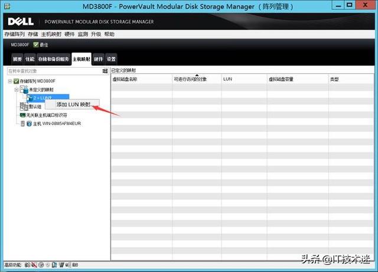Sort by the 类型 column header
378x272 pixels.
click(x=351, y=79)
